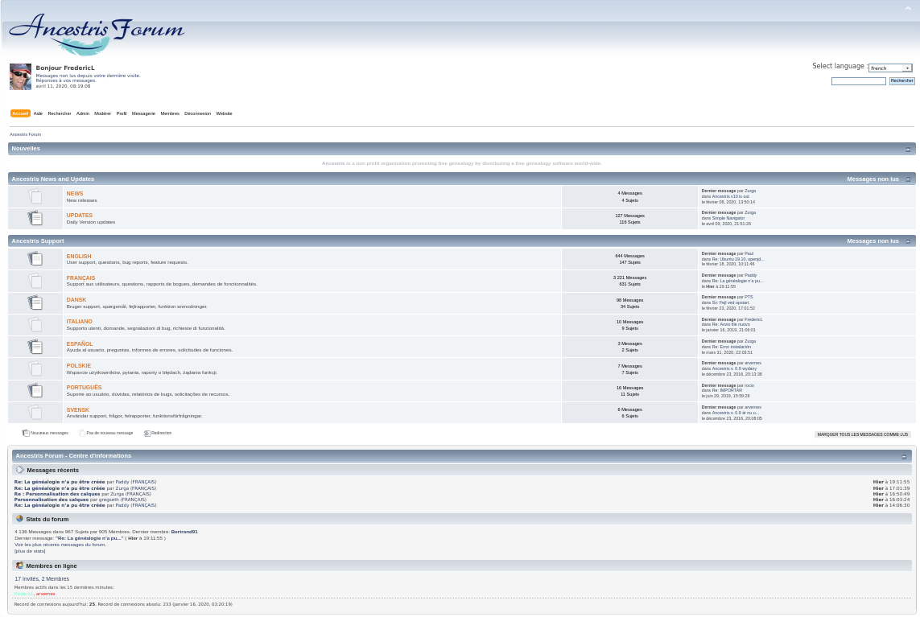Click the Stats du forum heading
Image resolution: width=920 pixels, height=617 pixels.
click(x=47, y=519)
